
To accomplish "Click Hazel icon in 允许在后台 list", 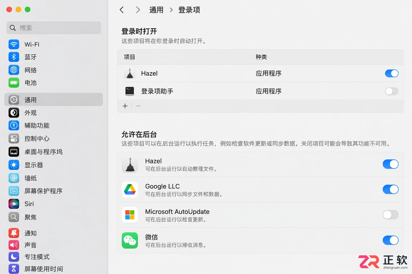I will [x=130, y=165].
